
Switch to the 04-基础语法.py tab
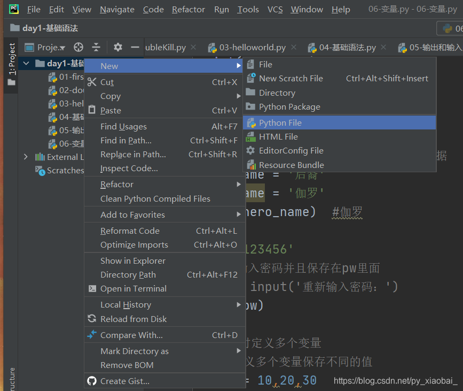click(x=348, y=47)
